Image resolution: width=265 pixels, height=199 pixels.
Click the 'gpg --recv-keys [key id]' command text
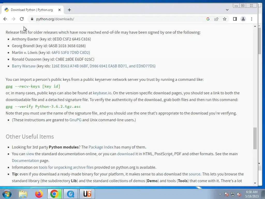33,86
